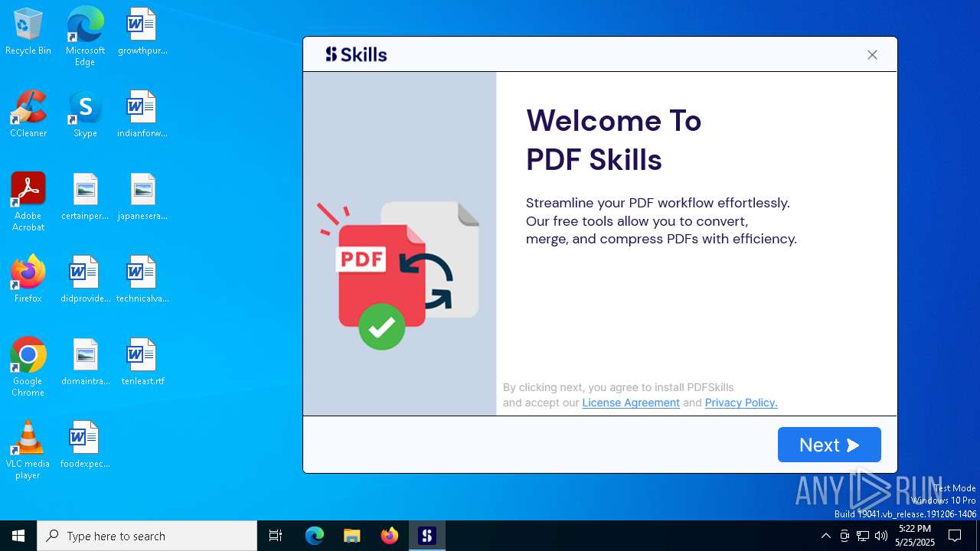Viewport: 980px width, 551px height.
Task: Select the domaintra... image file icon
Action: (85, 363)
